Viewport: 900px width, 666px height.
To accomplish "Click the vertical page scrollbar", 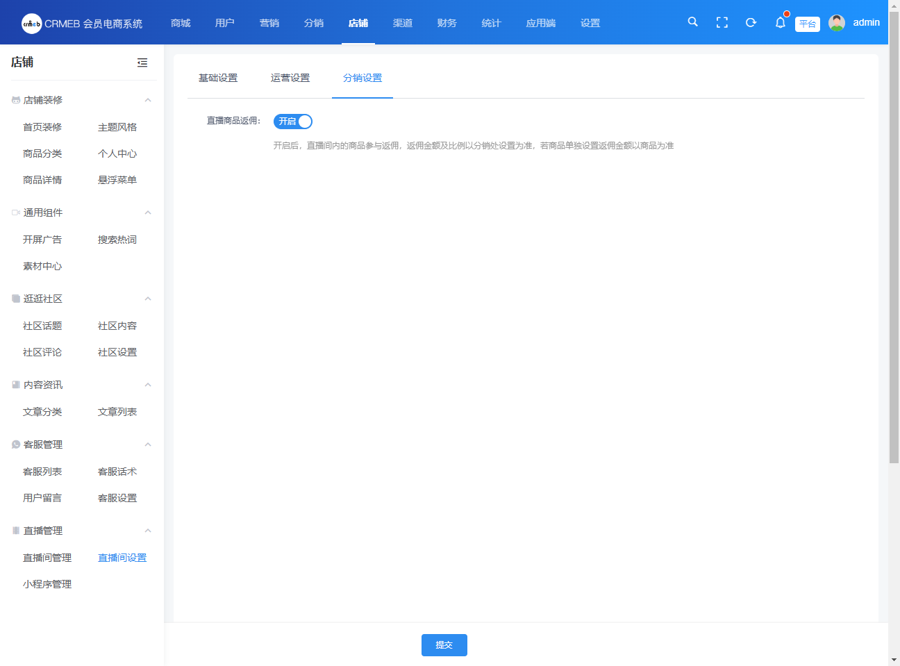I will tap(894, 236).
